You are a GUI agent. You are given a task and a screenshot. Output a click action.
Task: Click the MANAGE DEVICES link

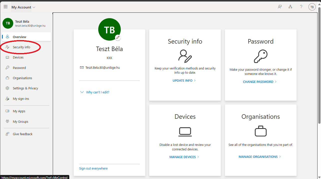(184, 157)
